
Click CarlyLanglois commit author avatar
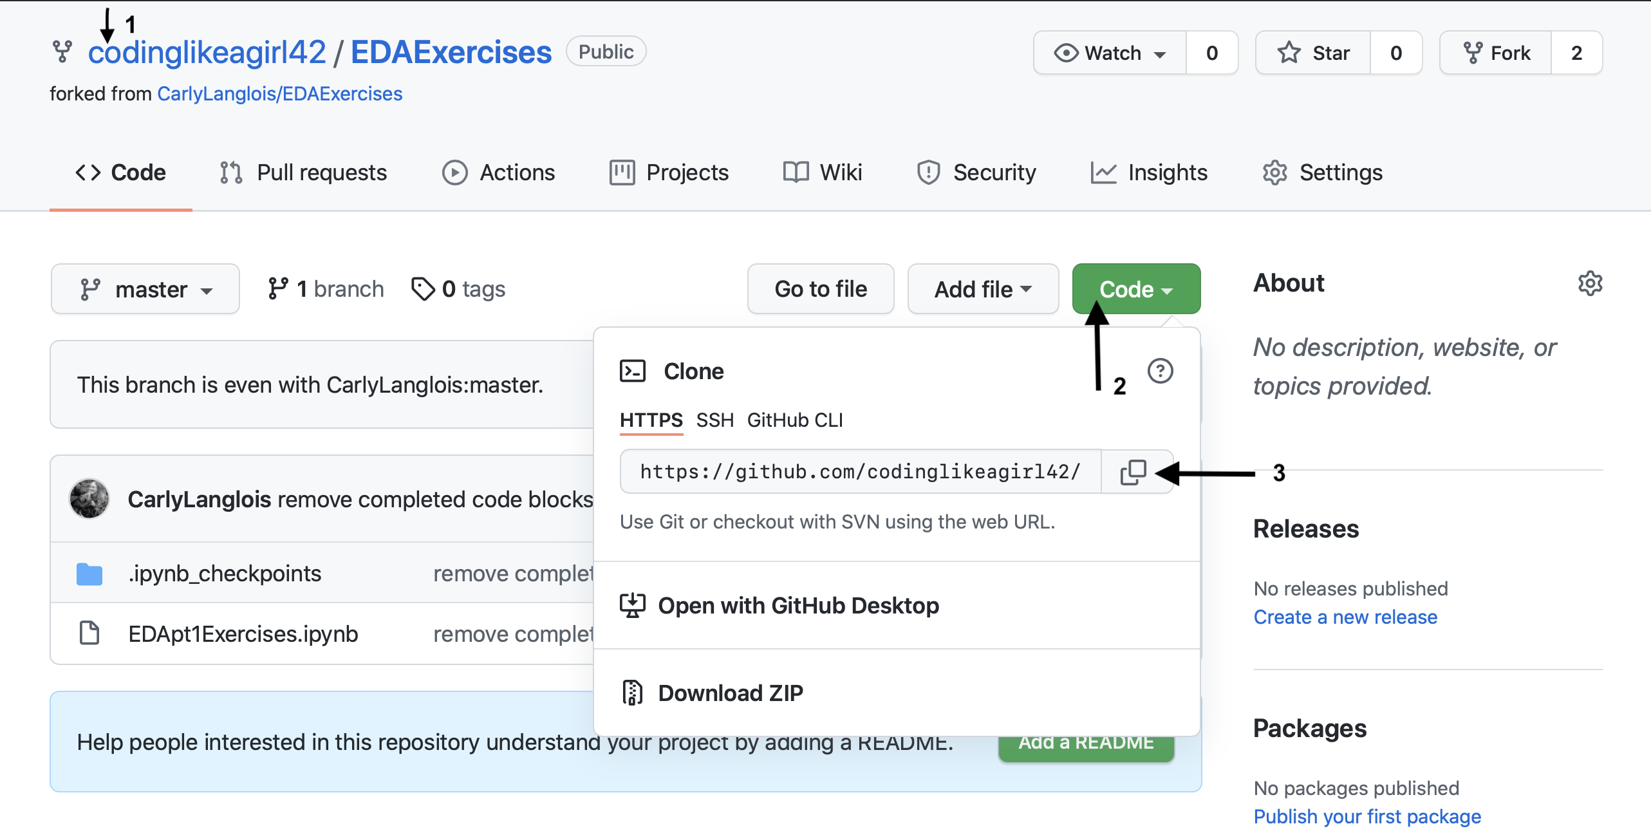[89, 499]
